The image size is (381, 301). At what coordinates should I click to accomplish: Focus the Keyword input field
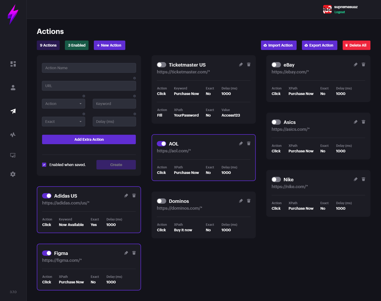(114, 104)
